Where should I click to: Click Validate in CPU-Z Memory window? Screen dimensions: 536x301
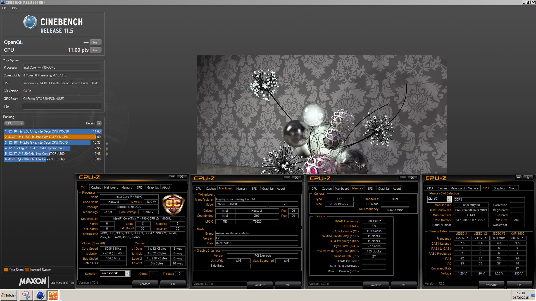coord(376,285)
